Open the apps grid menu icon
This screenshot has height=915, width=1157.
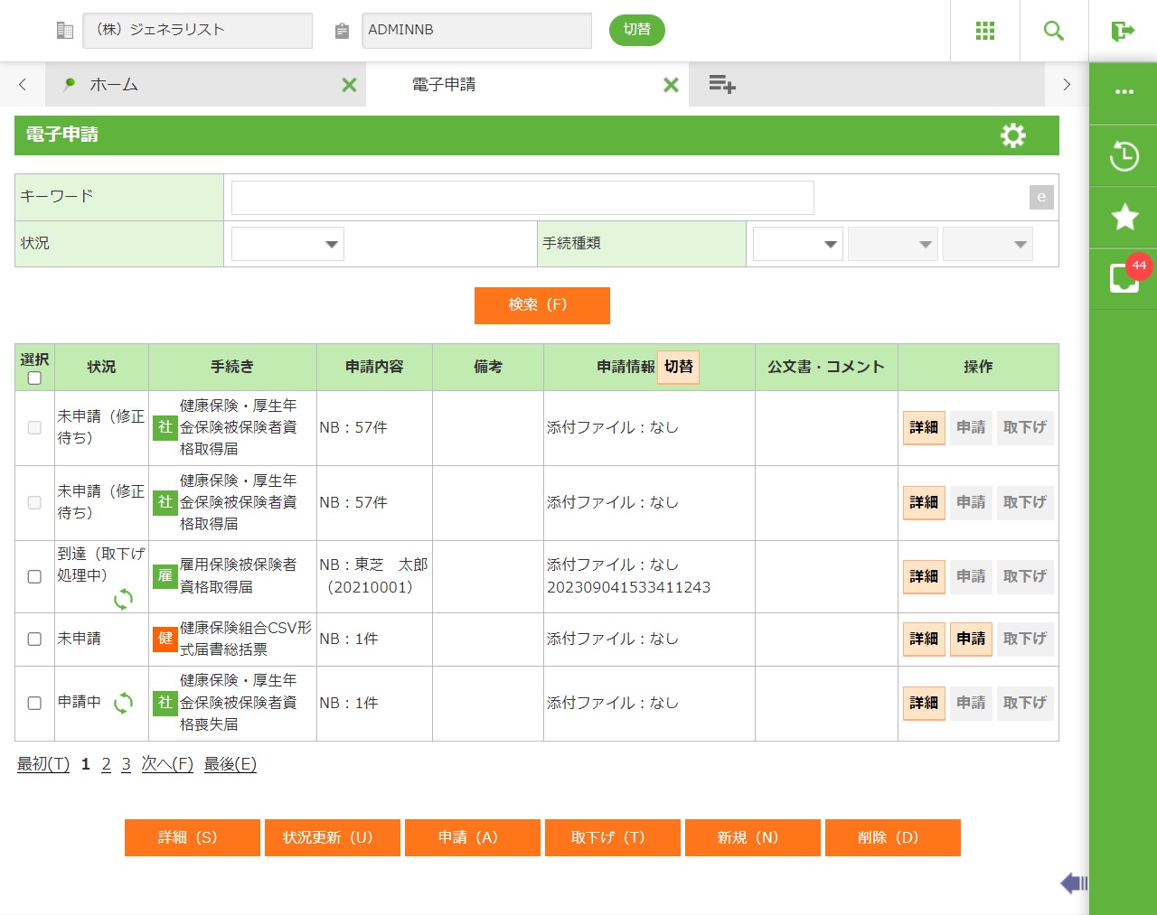tap(985, 31)
